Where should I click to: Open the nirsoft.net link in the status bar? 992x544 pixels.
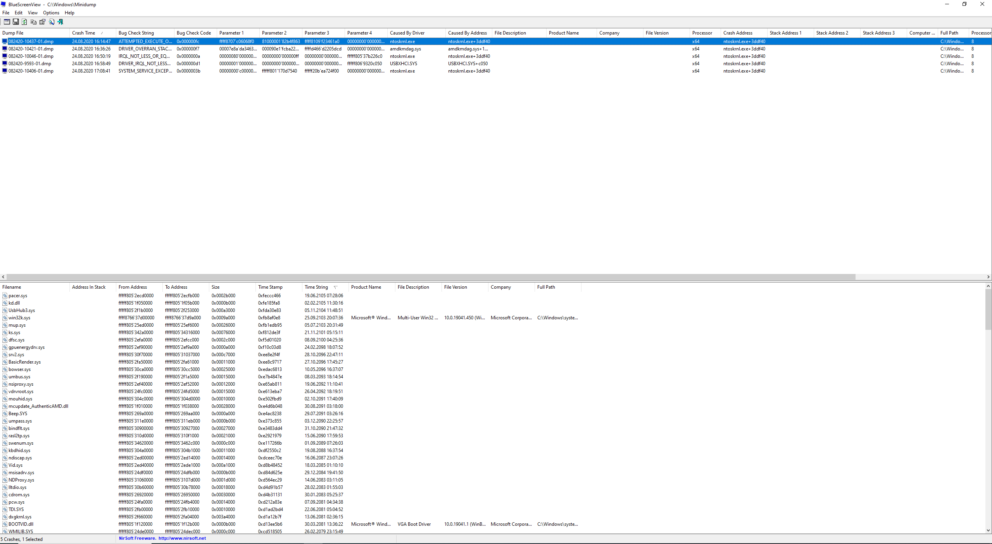coord(182,538)
